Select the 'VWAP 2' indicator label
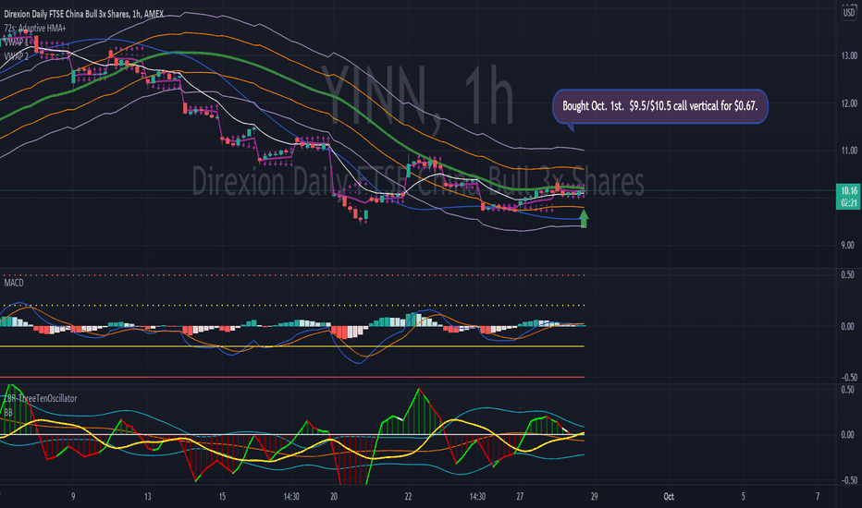 [16, 56]
